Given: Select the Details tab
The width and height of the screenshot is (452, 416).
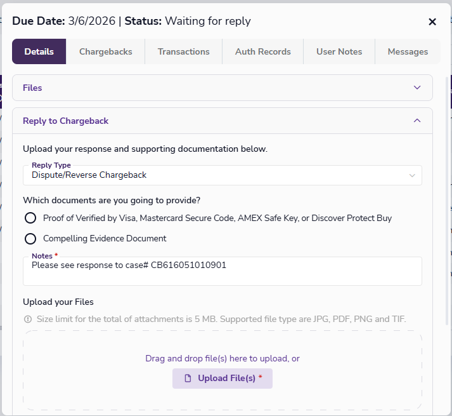Looking at the screenshot, I should (39, 52).
